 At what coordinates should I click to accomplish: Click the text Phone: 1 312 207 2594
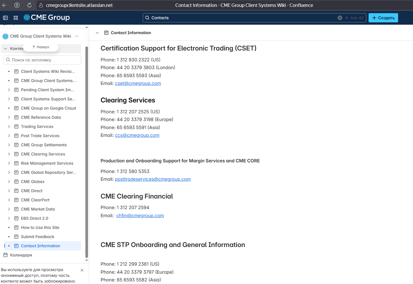[125, 208]
